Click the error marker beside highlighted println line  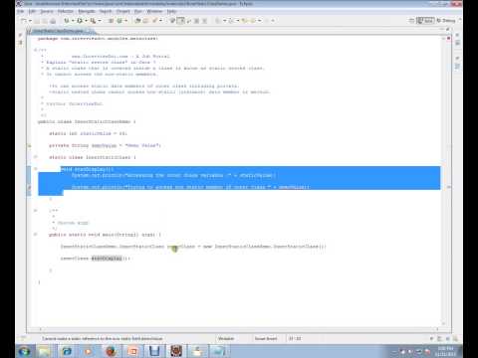[x=29, y=187]
